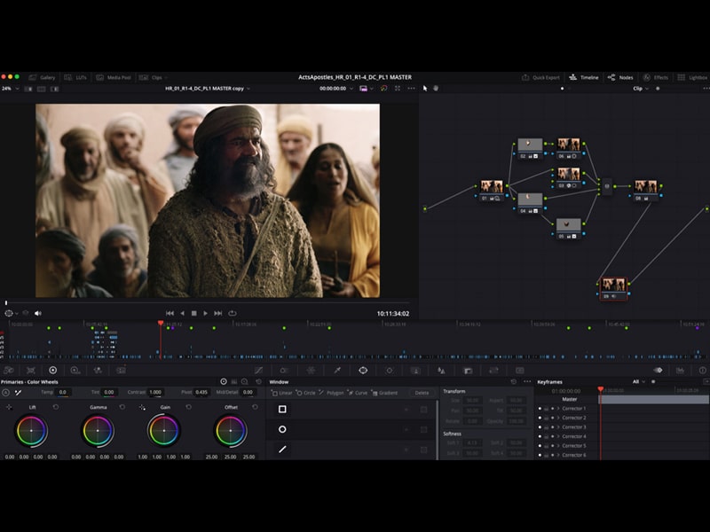Viewport: 710px width, 532px height.
Task: Open the Clip node mode dropdown
Action: click(x=640, y=89)
